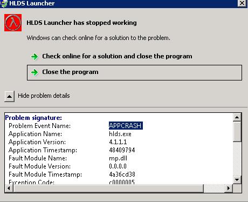The image size is (248, 202).
Task: Click the hlds.exe application name value
Action: (x=120, y=134)
